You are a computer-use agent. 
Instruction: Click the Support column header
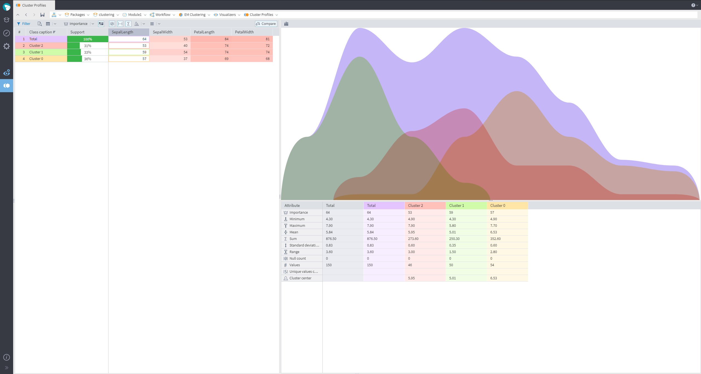[x=88, y=32]
